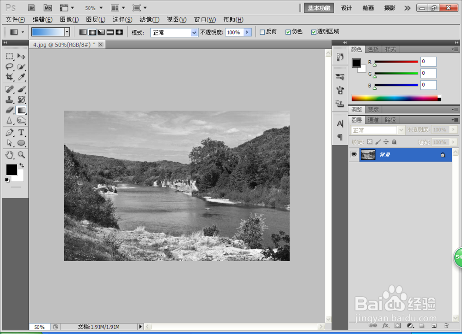Click the 设计 workspace button
This screenshot has width=462, height=334.
[346, 8]
